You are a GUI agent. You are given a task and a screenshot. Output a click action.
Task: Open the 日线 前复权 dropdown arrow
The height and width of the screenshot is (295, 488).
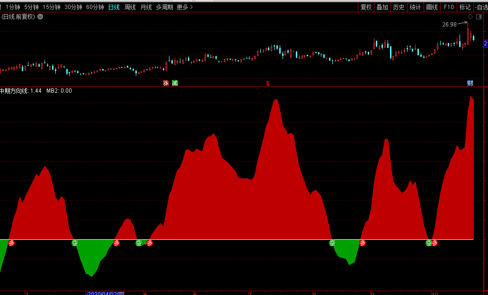pos(40,17)
